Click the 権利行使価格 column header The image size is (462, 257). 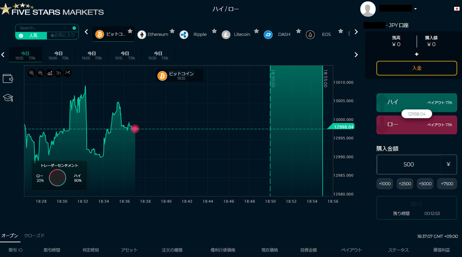[223, 250]
